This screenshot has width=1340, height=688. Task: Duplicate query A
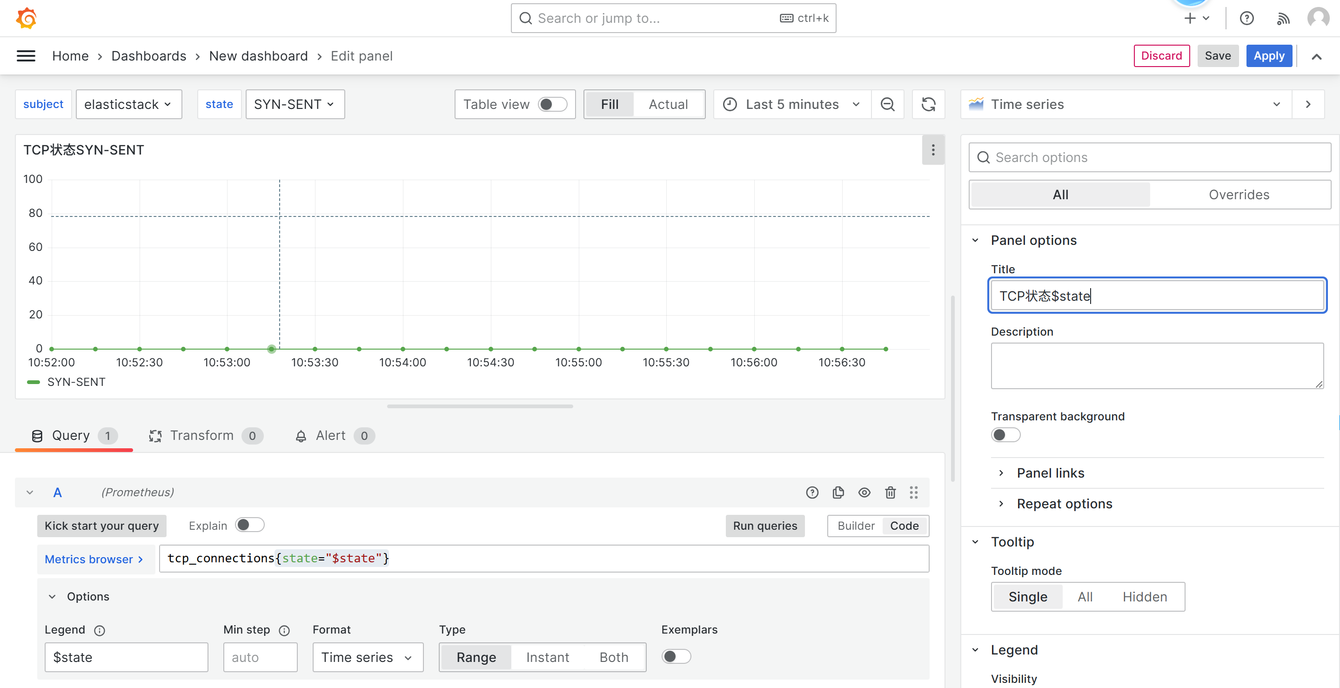(x=838, y=492)
